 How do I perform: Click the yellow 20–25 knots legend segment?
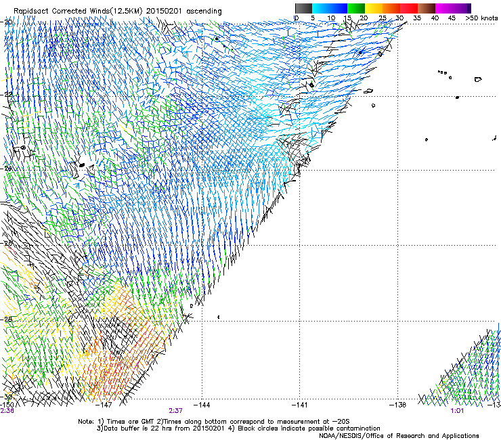pyautogui.click(x=374, y=8)
